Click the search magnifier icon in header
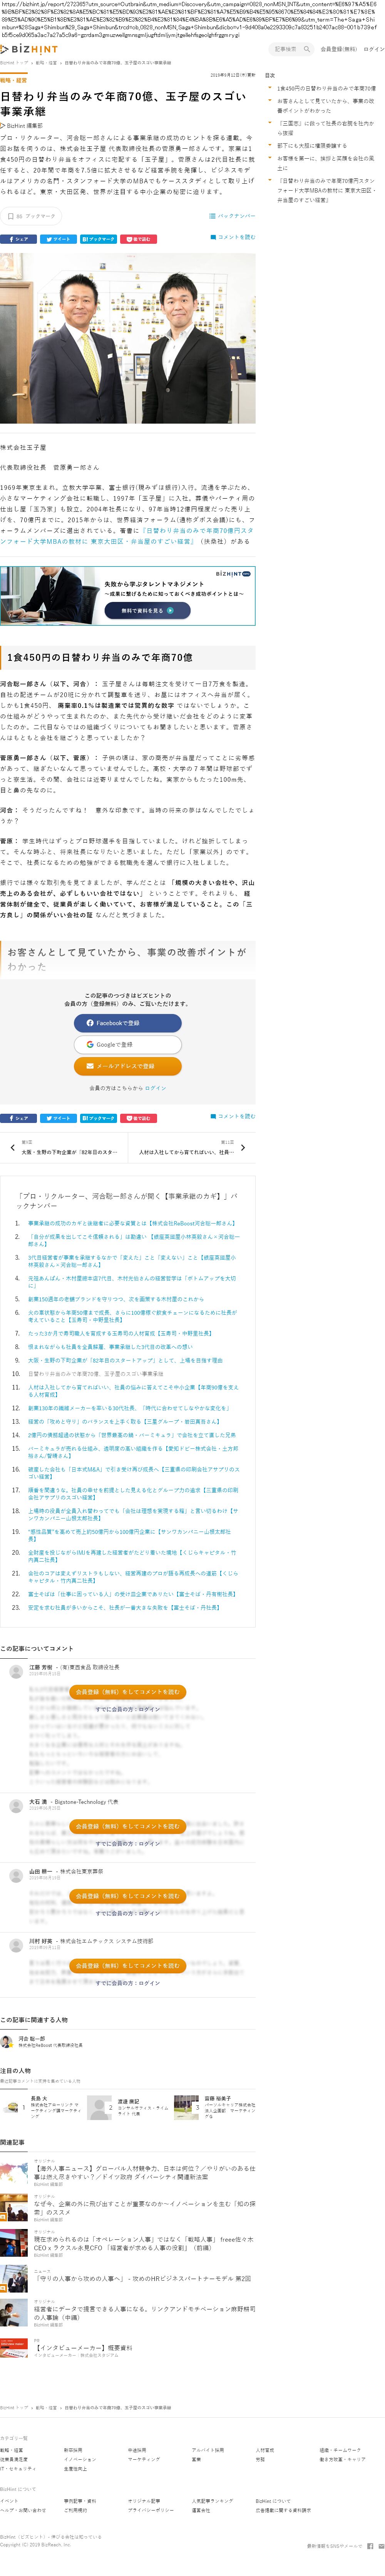This screenshot has width=385, height=2576. point(307,48)
